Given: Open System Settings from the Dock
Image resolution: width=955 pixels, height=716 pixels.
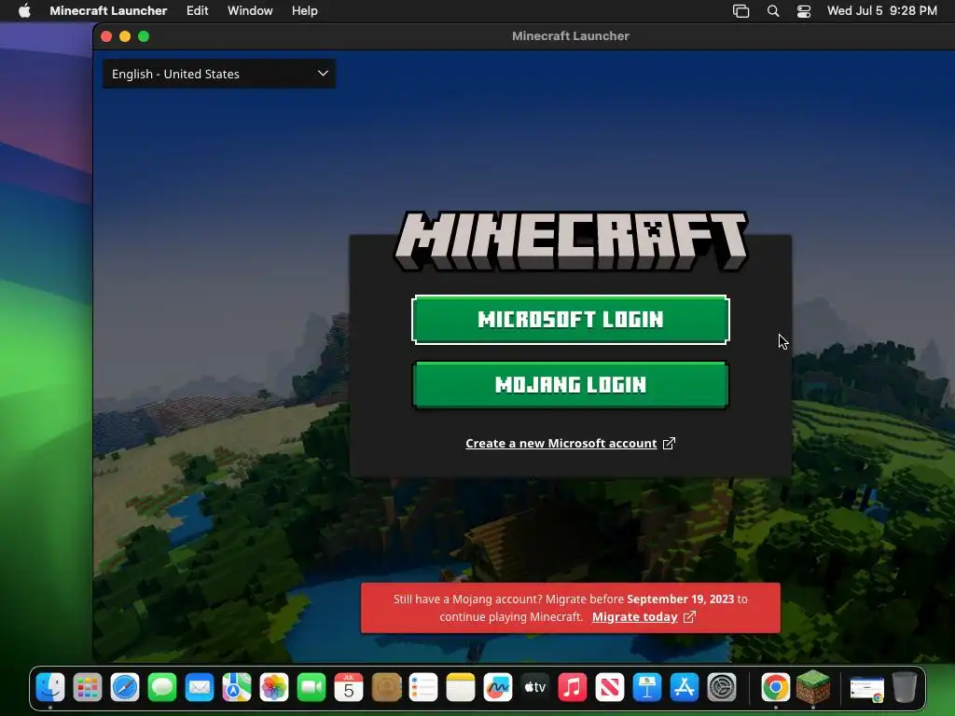Looking at the screenshot, I should (722, 687).
